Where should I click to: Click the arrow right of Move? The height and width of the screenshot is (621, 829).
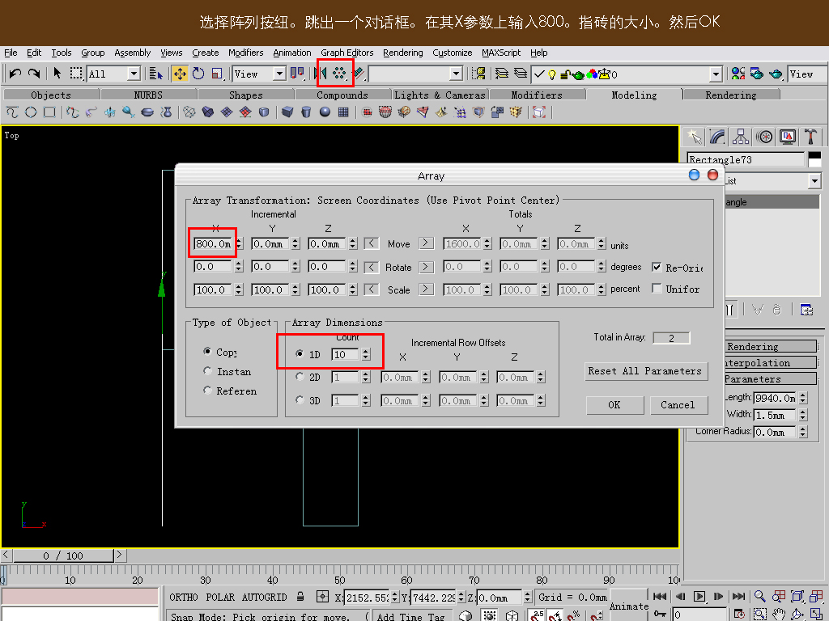(x=426, y=243)
